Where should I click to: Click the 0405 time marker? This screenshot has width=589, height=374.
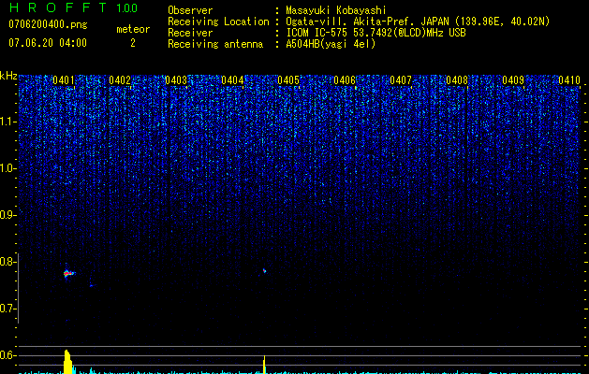[288, 80]
